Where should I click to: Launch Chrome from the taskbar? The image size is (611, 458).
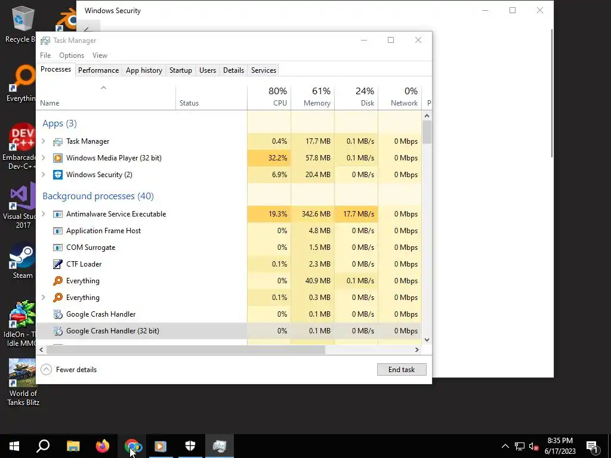pyautogui.click(x=132, y=446)
